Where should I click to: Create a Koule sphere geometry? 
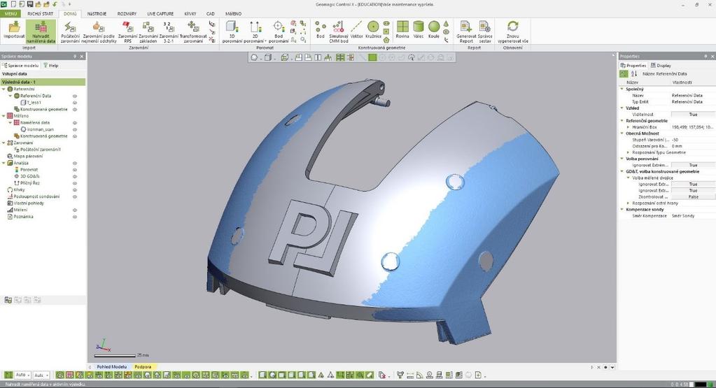434,29
